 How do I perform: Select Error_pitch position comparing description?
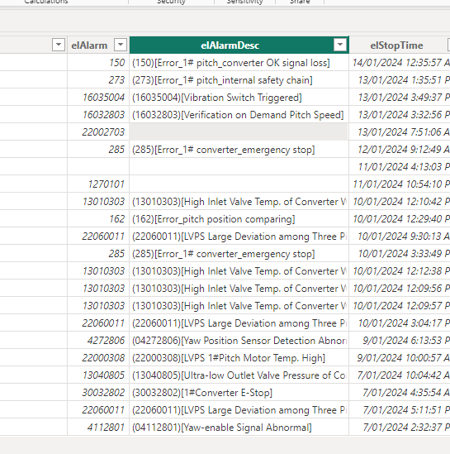pos(239,219)
